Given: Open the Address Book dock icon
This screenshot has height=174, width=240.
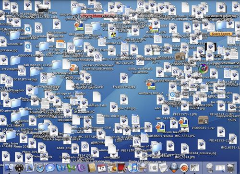Looking at the screenshot, I should [92, 168].
